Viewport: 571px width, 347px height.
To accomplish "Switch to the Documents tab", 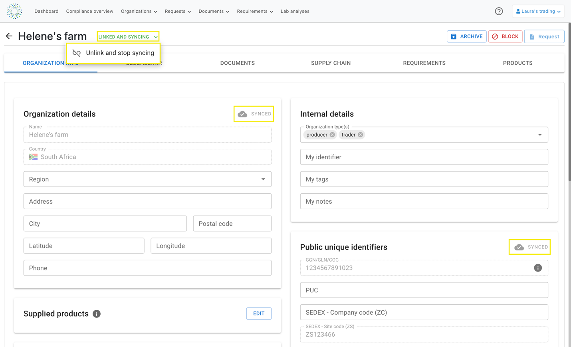I will (238, 63).
